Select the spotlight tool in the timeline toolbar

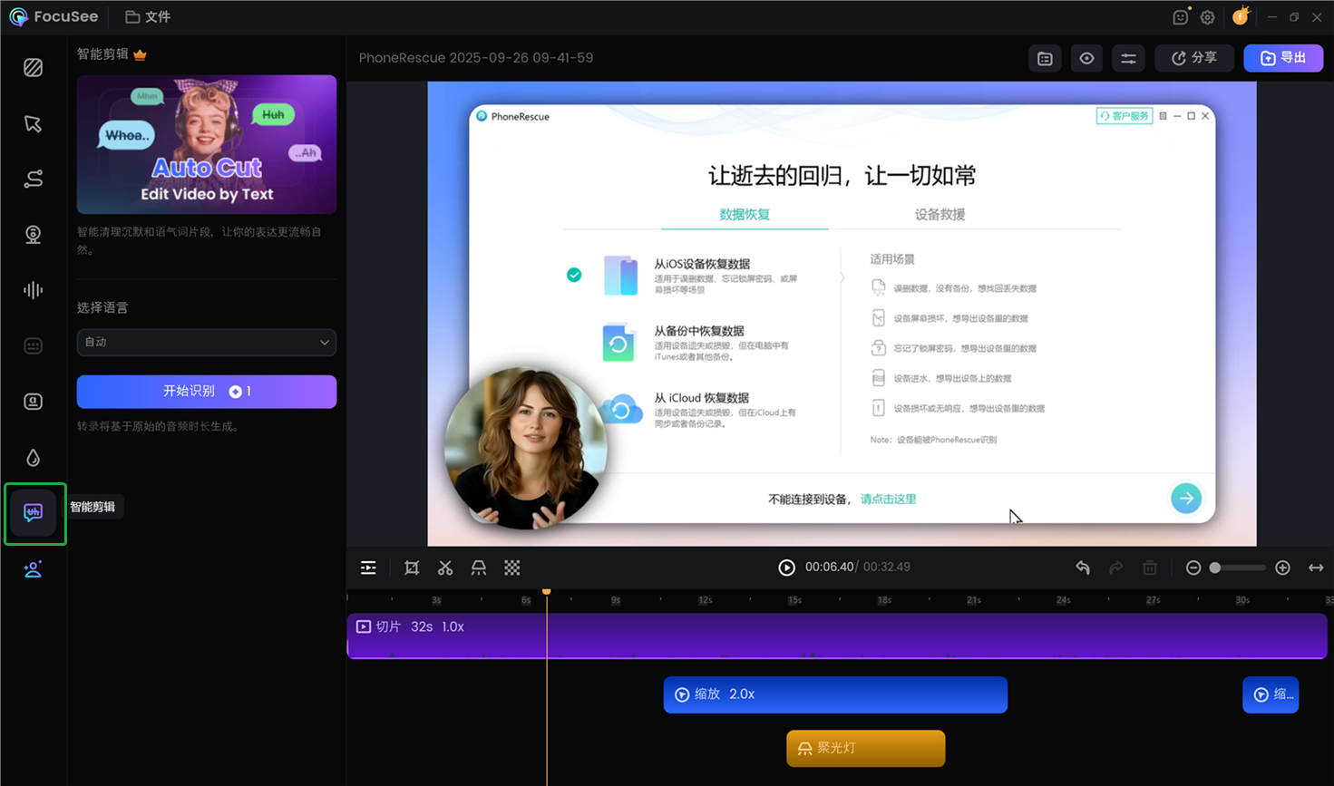pos(479,568)
